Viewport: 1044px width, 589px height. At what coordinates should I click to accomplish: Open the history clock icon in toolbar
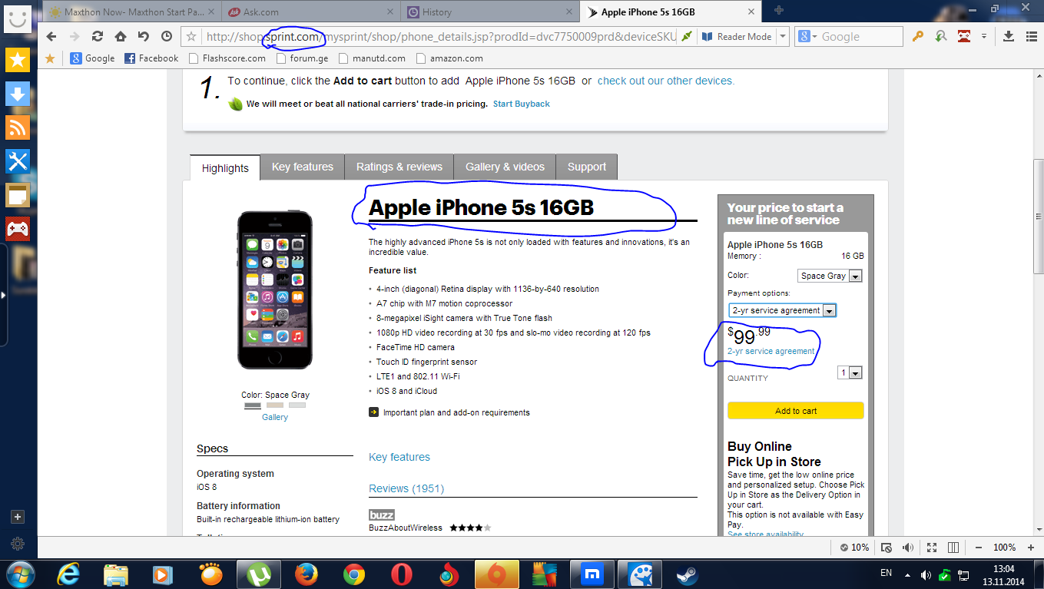[x=167, y=36]
